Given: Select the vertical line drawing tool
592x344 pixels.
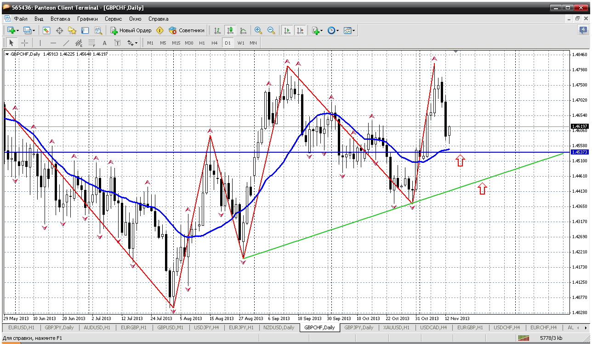Looking at the screenshot, I should click(40, 43).
